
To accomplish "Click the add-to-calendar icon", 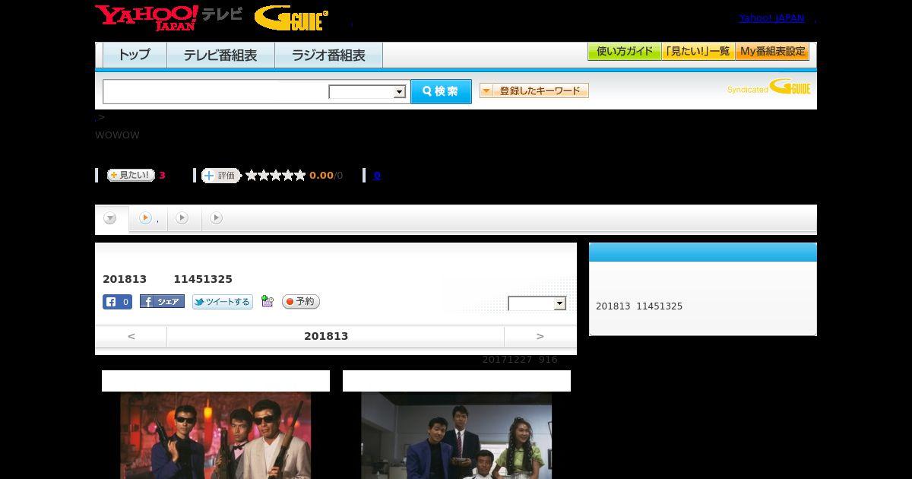I will point(267,301).
